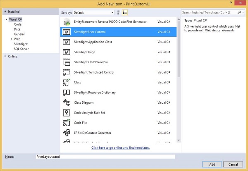This screenshot has height=171, width=248.
Task: Select the SQL Server category
Action: point(21,49)
